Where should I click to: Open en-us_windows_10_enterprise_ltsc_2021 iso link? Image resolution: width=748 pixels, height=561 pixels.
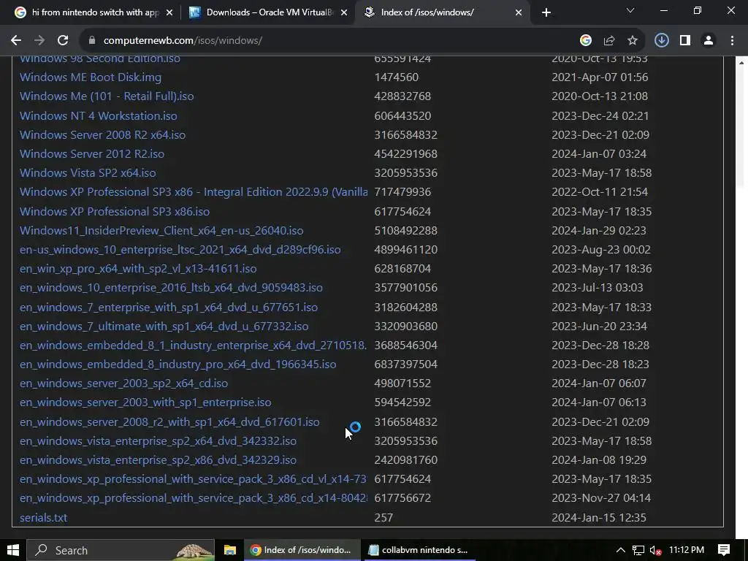[180, 250]
